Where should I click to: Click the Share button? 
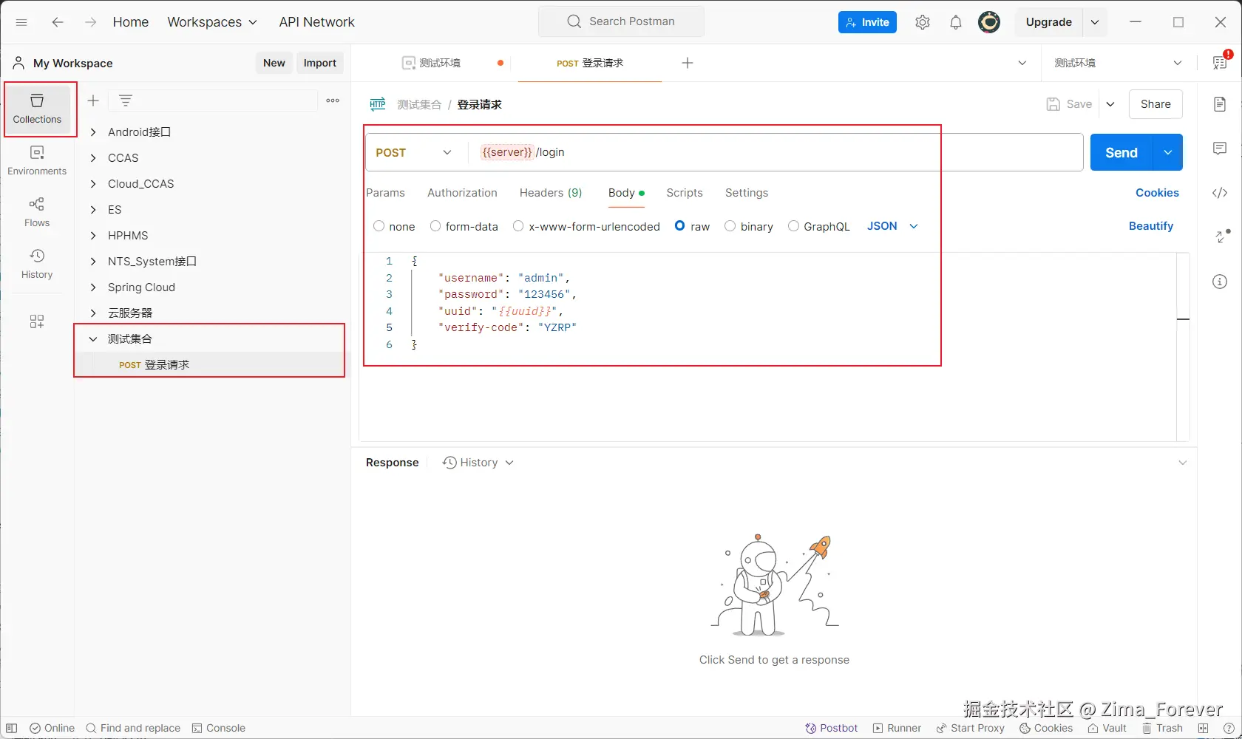1156,104
